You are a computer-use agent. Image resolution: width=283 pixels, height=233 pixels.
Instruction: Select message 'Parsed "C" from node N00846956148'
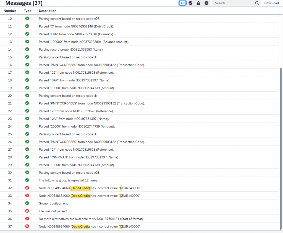(76, 26)
